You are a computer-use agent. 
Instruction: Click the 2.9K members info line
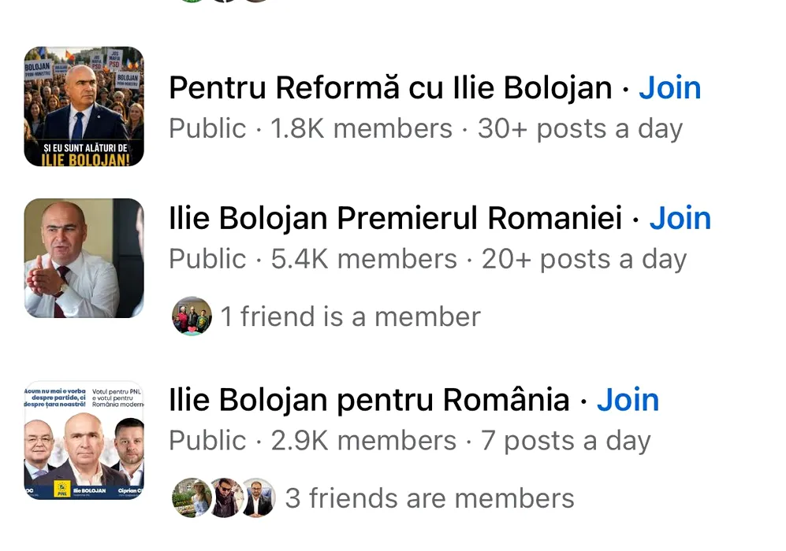(410, 441)
